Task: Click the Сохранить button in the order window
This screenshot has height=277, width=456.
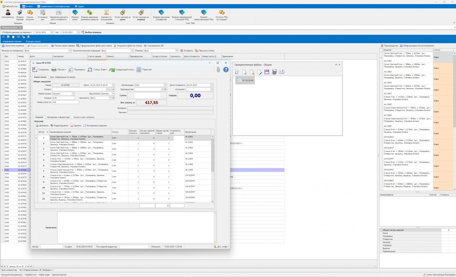Action: click(41, 70)
